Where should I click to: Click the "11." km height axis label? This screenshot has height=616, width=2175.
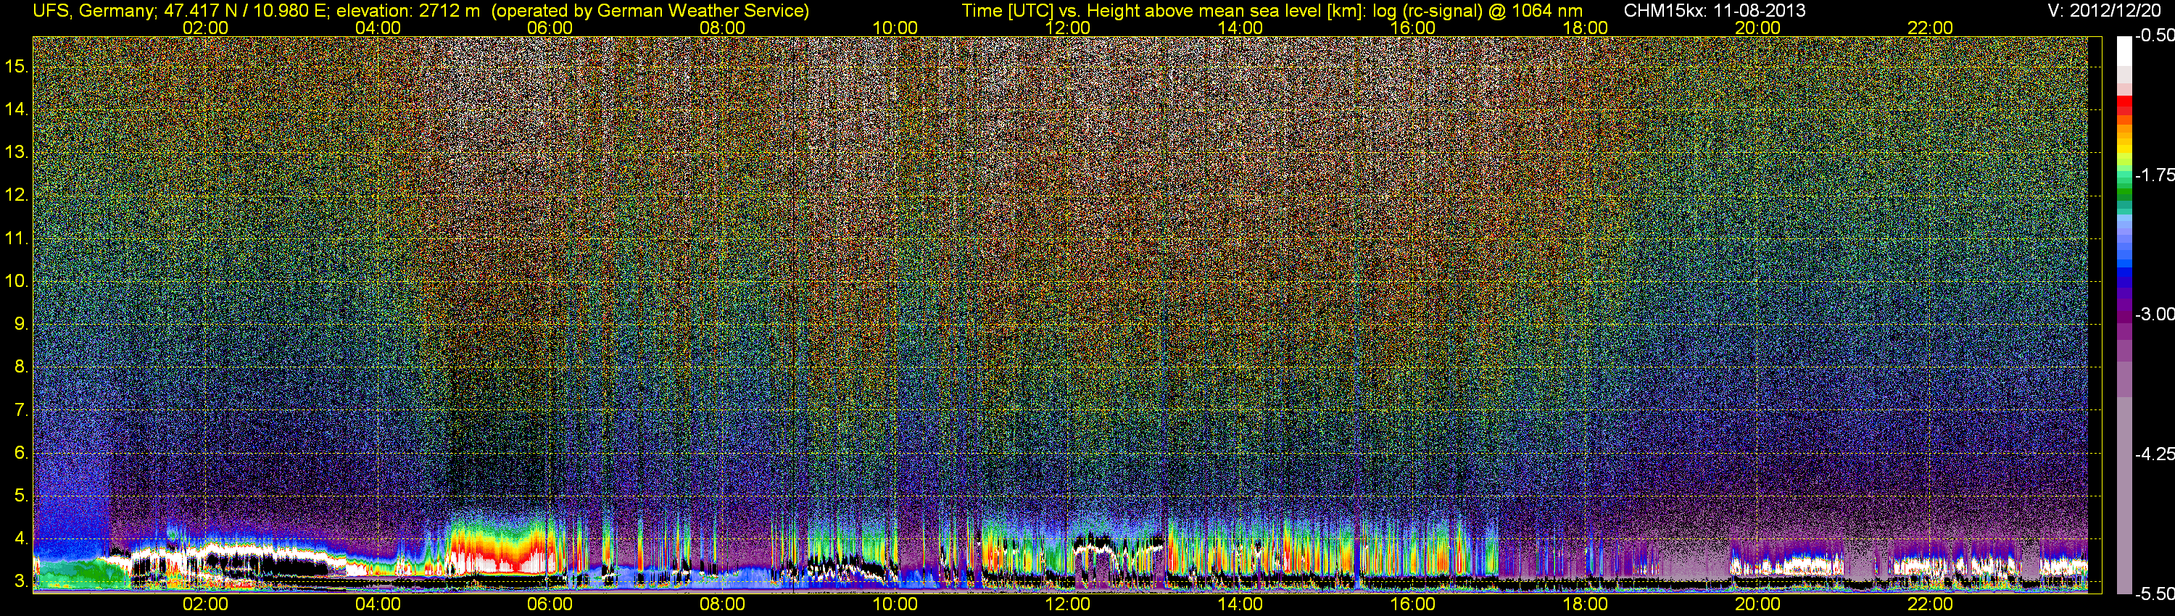tap(16, 238)
